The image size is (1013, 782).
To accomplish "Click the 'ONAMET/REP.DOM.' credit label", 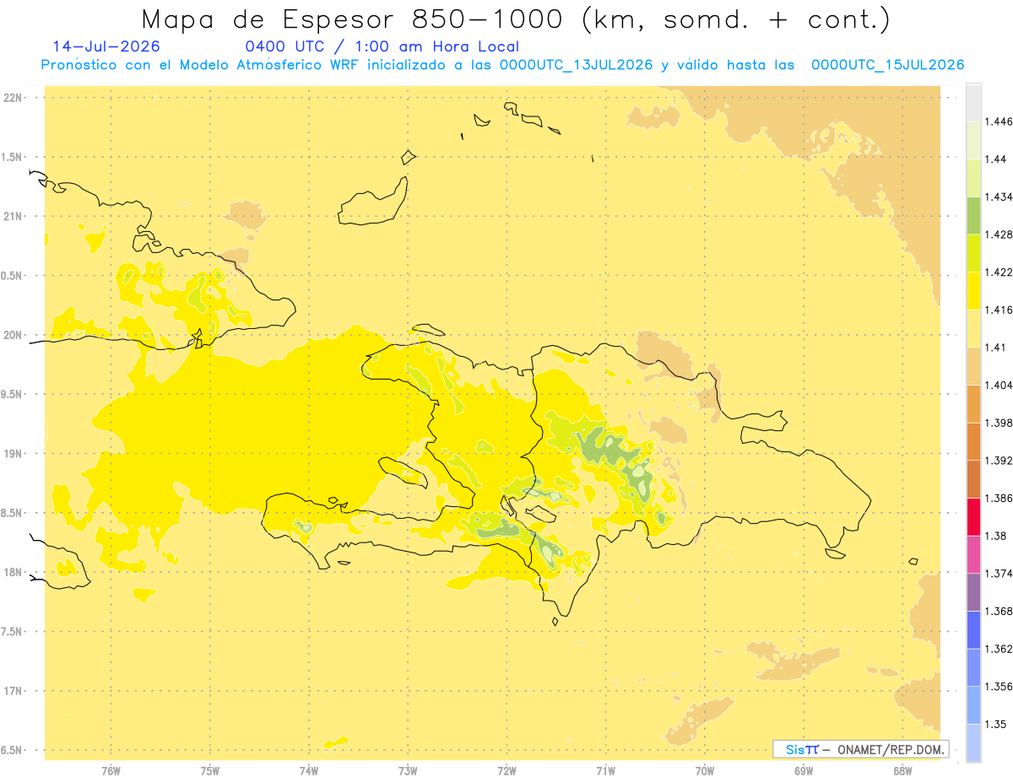I will (x=891, y=749).
